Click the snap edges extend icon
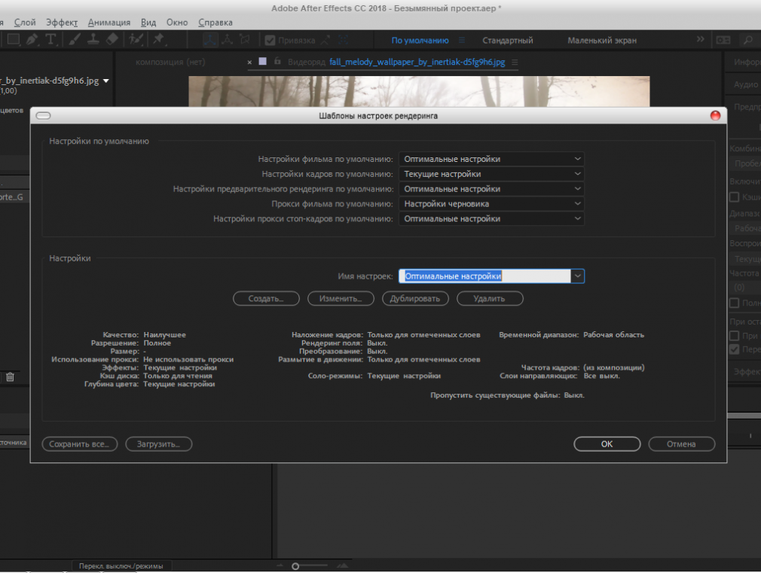 tap(325, 40)
